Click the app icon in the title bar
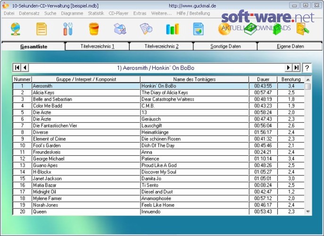Screen dimensions: 324x236 (6, 6)
